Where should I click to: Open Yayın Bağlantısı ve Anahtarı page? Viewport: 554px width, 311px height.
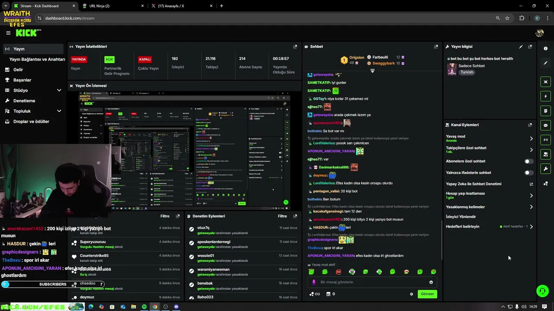(37, 59)
